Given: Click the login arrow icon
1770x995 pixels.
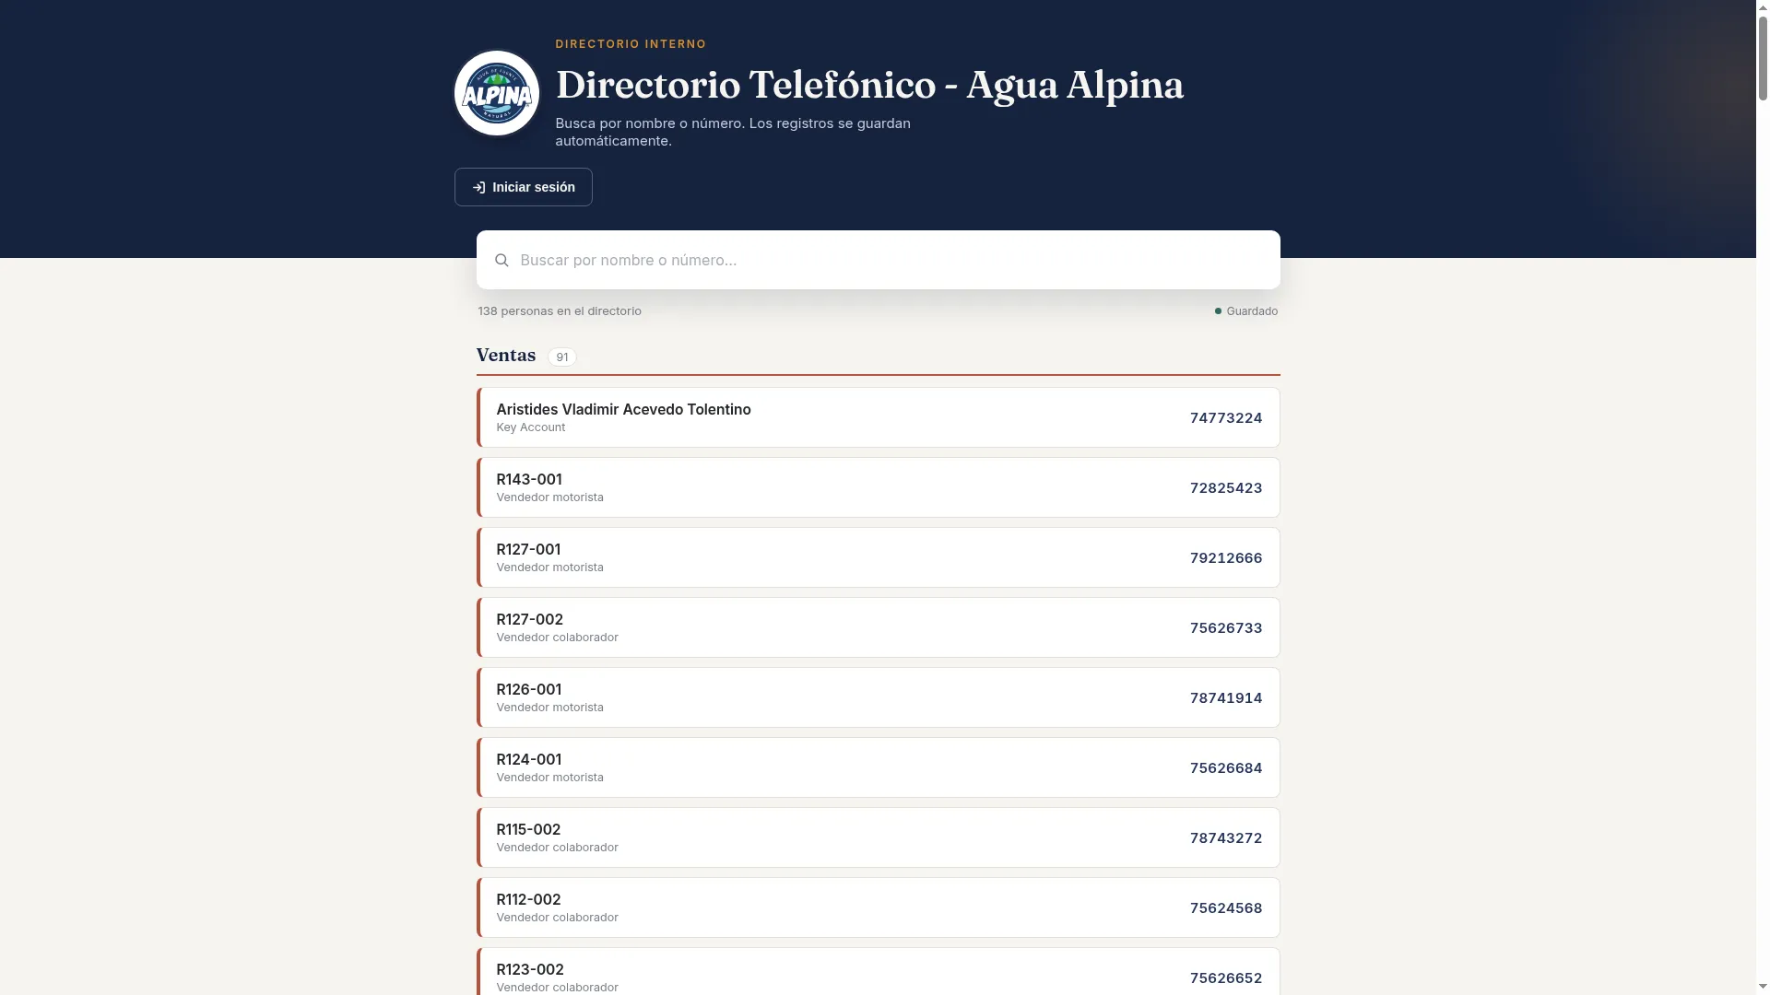Looking at the screenshot, I should point(478,187).
